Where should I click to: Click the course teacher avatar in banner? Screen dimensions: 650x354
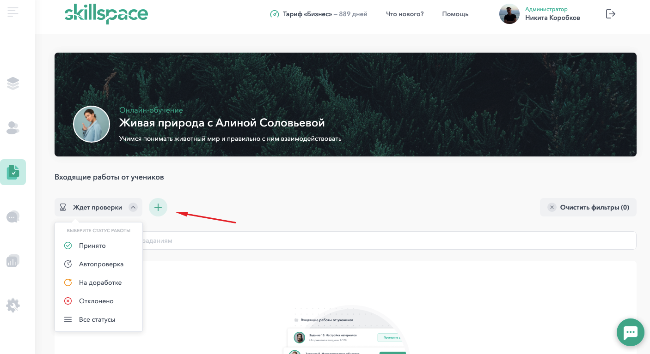(x=92, y=124)
